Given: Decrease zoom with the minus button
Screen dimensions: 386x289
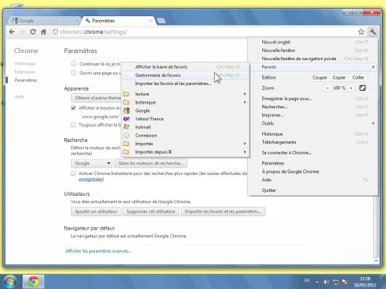Looking at the screenshot, I should (327, 88).
